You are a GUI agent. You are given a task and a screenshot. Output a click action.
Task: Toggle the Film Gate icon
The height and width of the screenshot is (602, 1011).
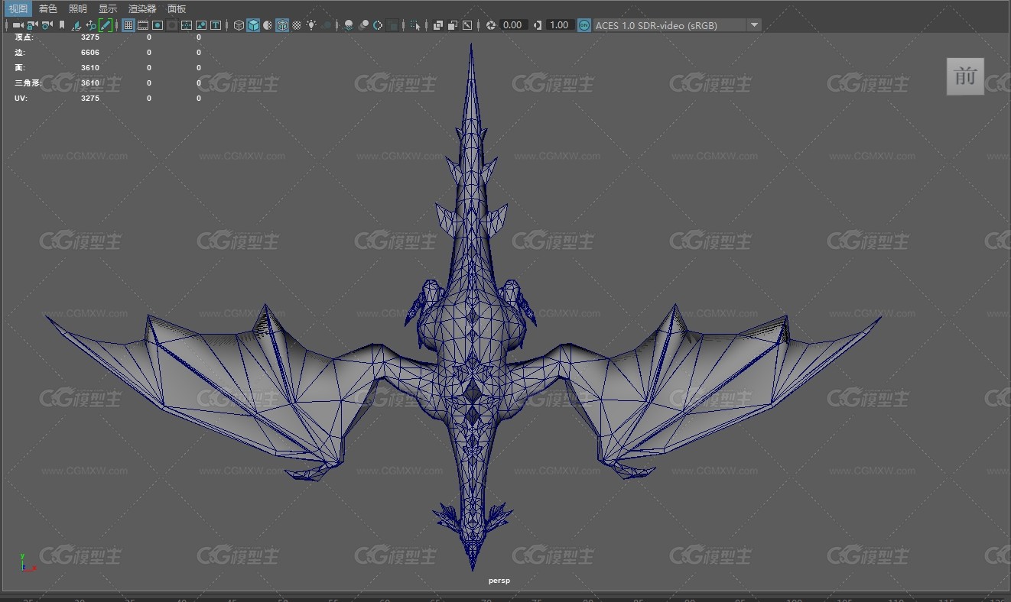pos(143,25)
